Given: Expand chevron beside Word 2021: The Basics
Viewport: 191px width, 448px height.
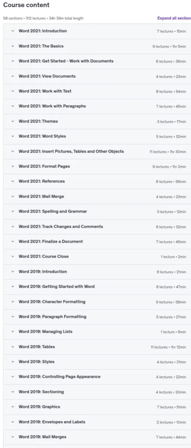Looking at the screenshot, I should [x=12, y=46].
